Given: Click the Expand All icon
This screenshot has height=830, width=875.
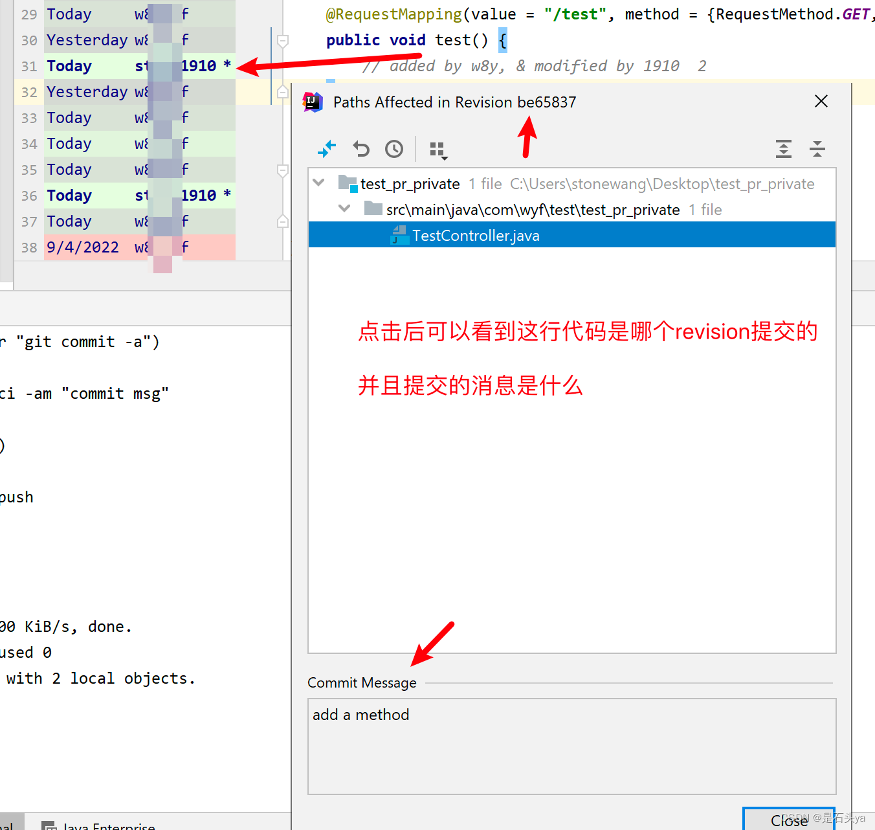Looking at the screenshot, I should (784, 149).
